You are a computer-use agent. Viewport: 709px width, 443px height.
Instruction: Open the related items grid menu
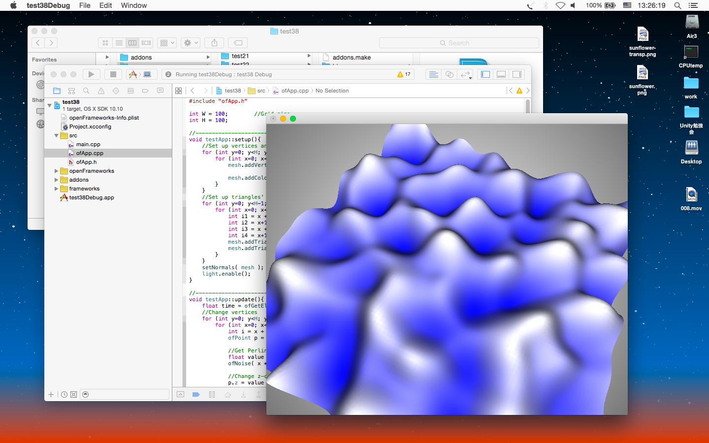[179, 91]
